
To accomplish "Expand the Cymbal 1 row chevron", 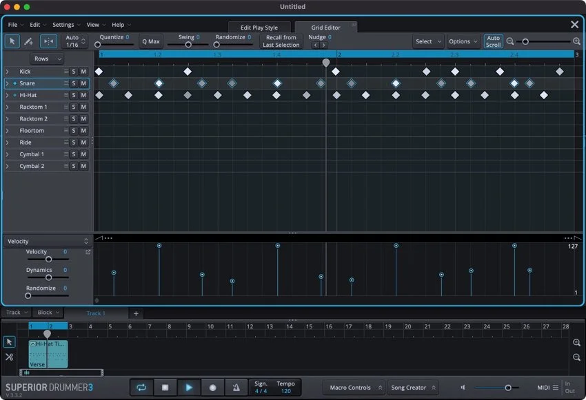I will pyautogui.click(x=7, y=154).
